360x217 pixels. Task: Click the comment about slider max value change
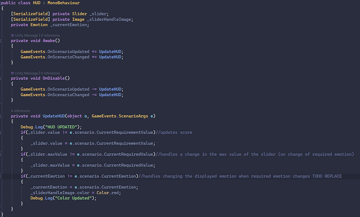coord(255,154)
